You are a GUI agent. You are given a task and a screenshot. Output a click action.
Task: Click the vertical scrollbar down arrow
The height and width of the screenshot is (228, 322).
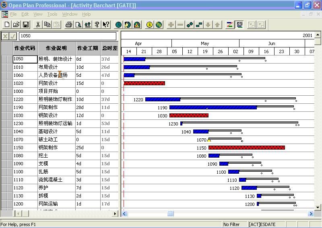click(x=318, y=207)
